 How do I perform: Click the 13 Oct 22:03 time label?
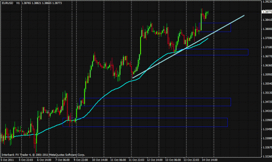coord(191,160)
